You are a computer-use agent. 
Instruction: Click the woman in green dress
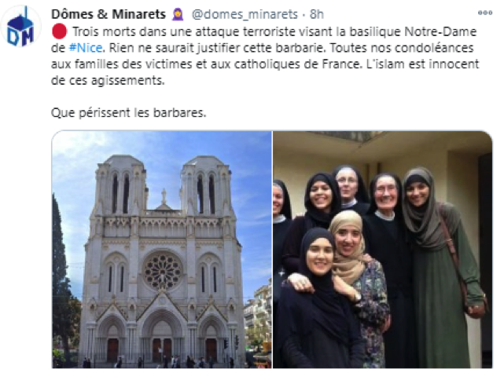tap(442, 266)
